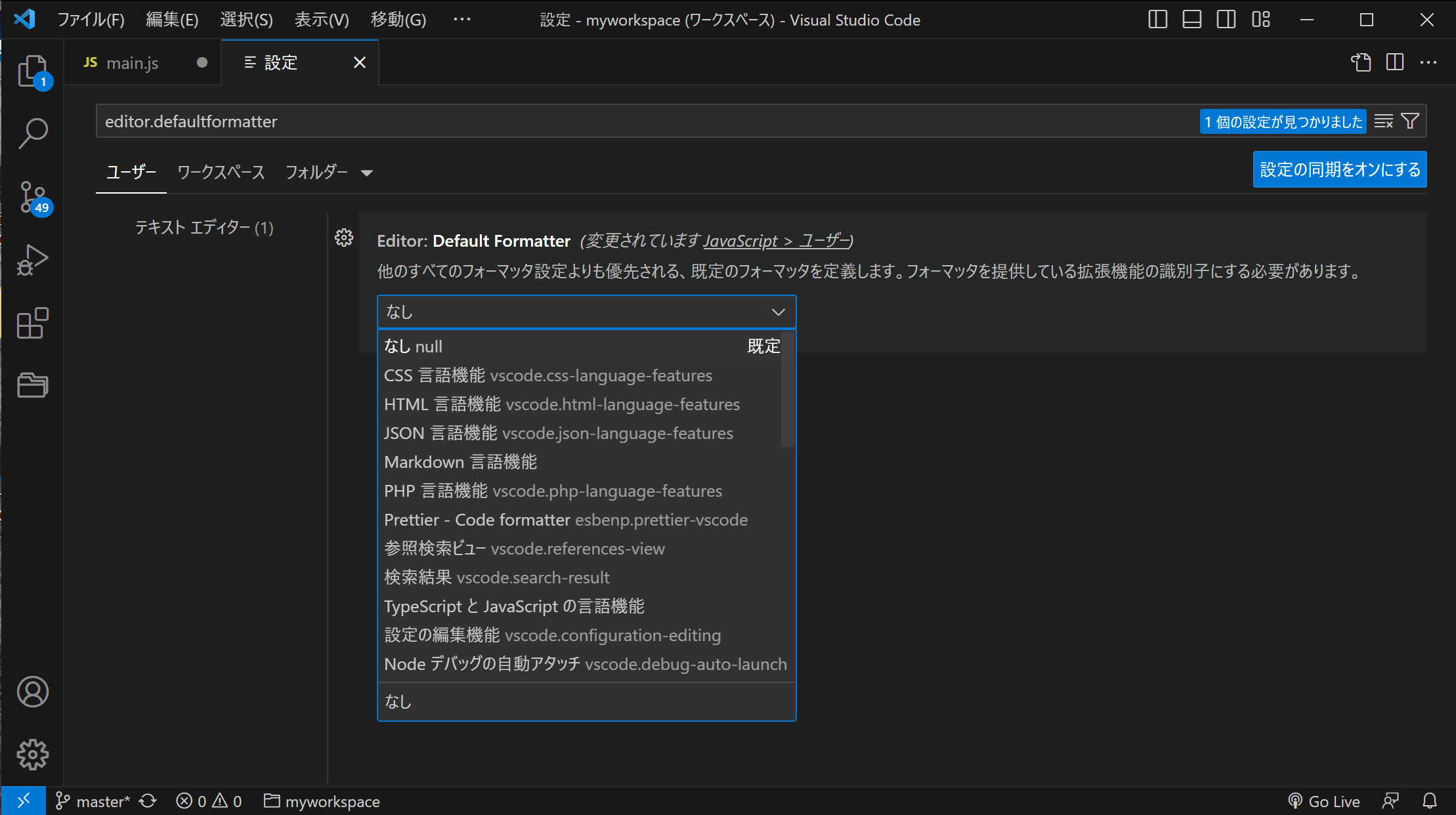The height and width of the screenshot is (815, 1456).
Task: Select テキスト エディター (1) in settings tree
Action: tap(204, 227)
